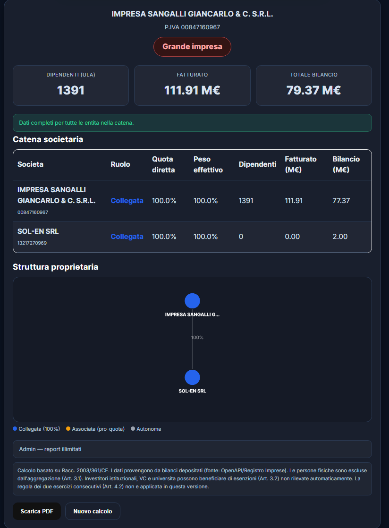The image size is (389, 528).
Task: Click the Societa column header
Action: point(31,164)
